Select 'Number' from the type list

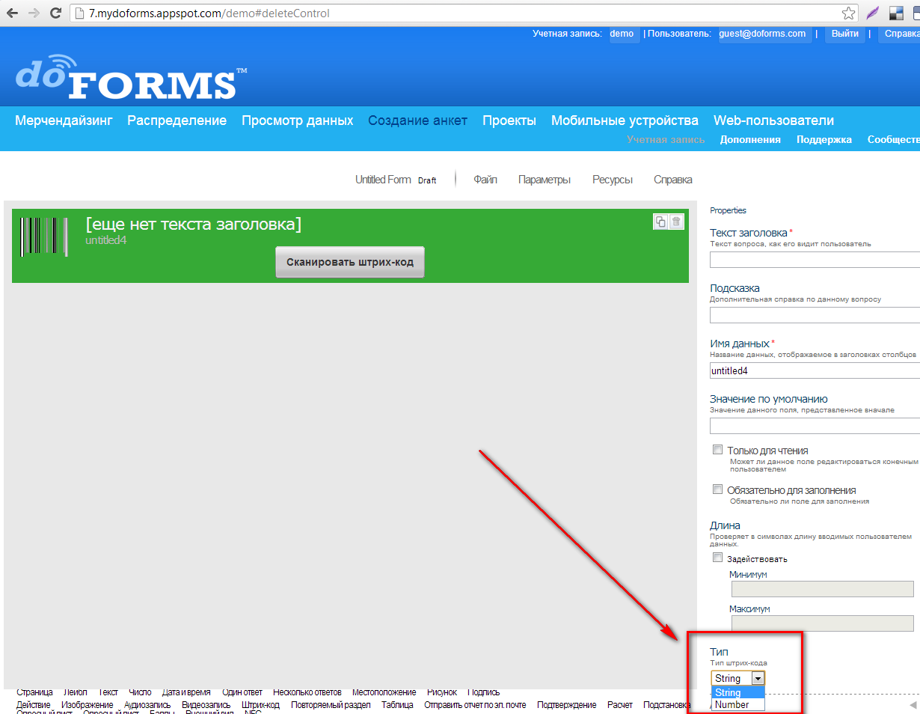[732, 704]
